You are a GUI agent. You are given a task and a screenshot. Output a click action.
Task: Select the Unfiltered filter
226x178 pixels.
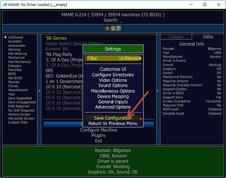point(15,37)
